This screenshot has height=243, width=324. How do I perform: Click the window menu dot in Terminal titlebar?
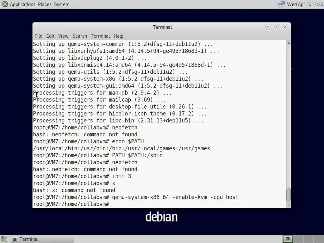(x=37, y=27)
